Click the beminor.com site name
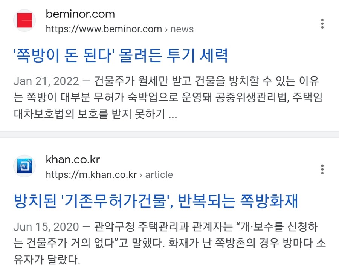339x275 pixels. 80,14
